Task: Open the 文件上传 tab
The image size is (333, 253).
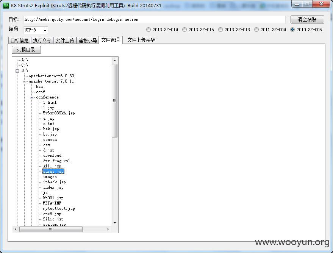Action: tap(65, 40)
